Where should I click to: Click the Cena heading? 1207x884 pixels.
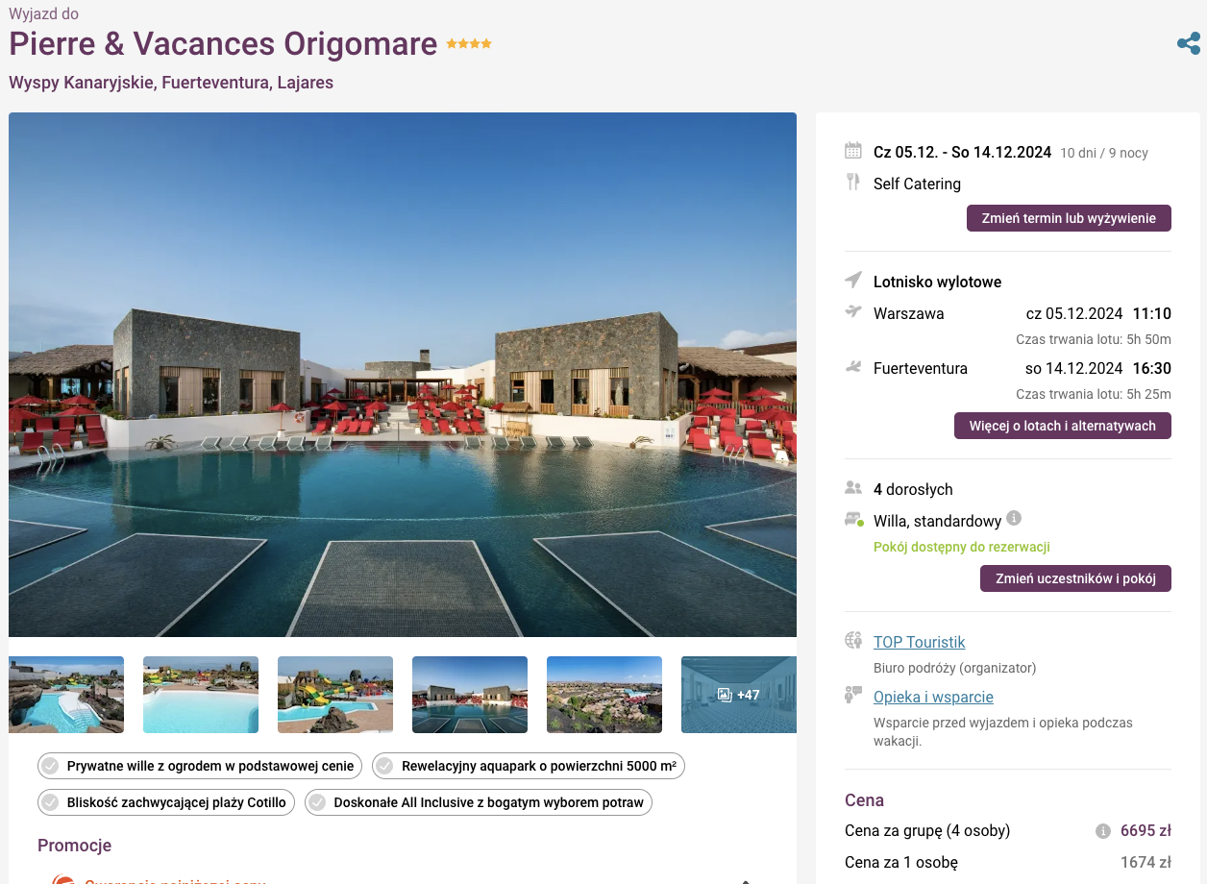coord(864,800)
